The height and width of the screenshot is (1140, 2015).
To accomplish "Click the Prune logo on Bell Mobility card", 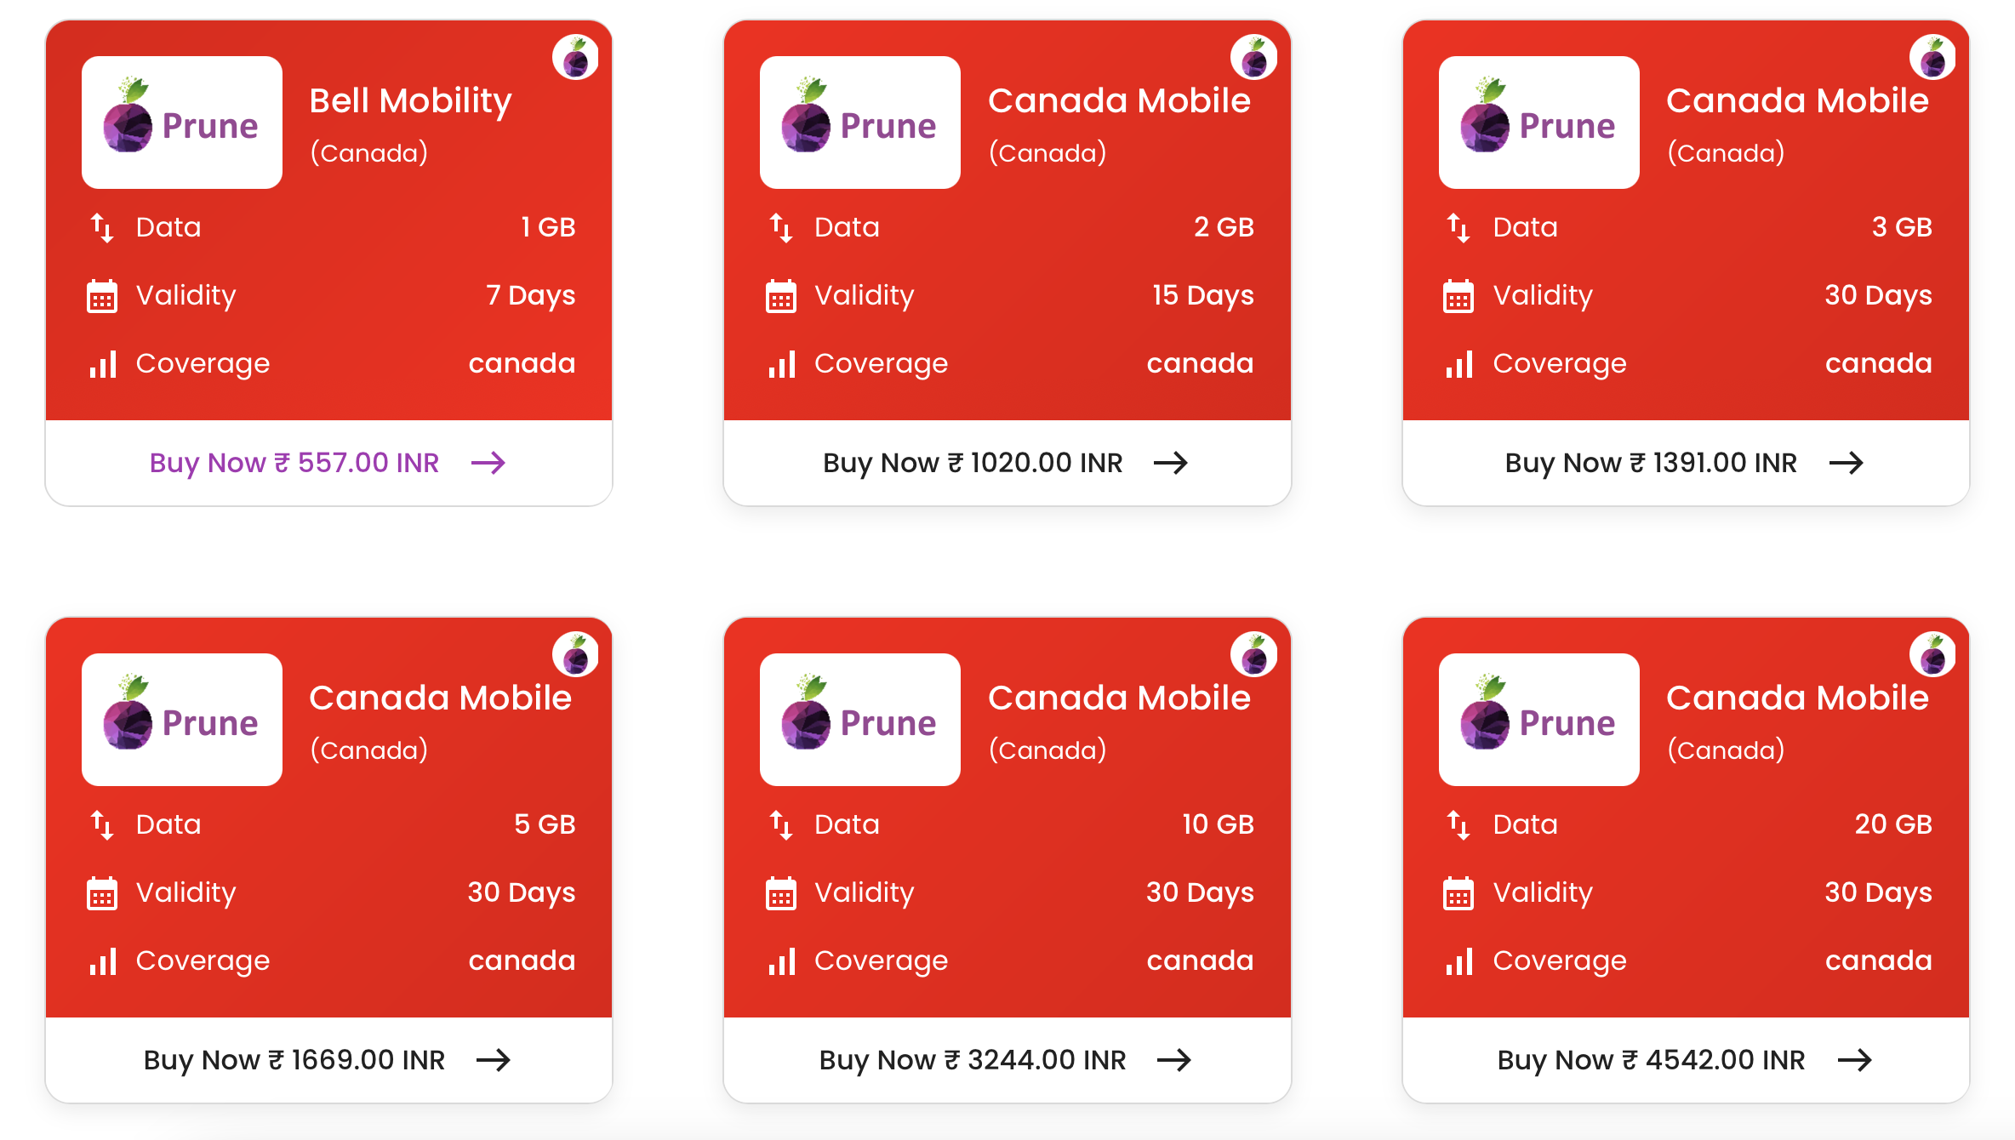I will tap(182, 123).
